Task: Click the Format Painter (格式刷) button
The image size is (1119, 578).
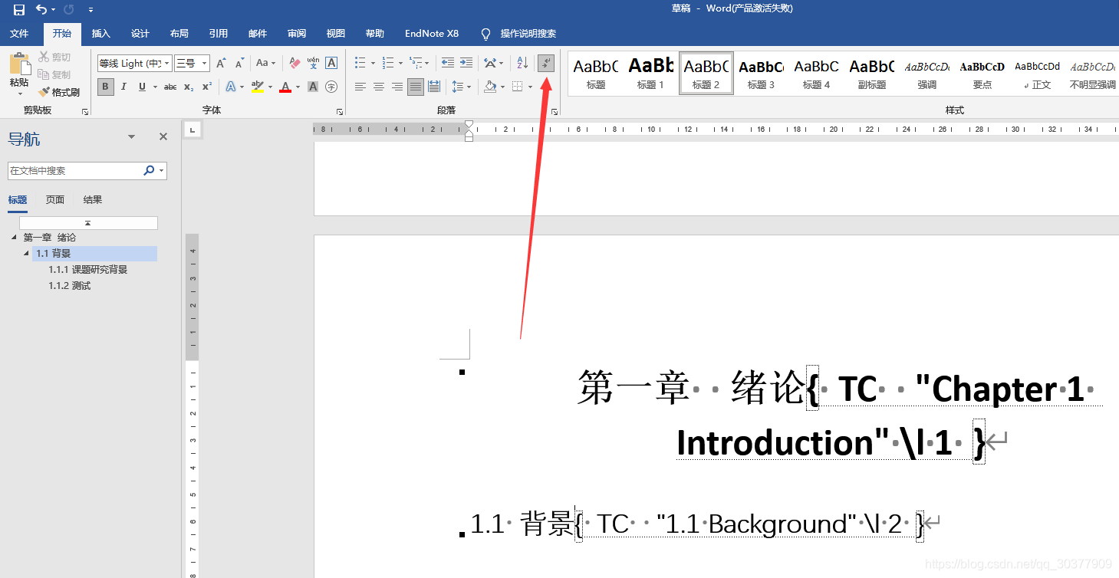Action: tap(59, 92)
